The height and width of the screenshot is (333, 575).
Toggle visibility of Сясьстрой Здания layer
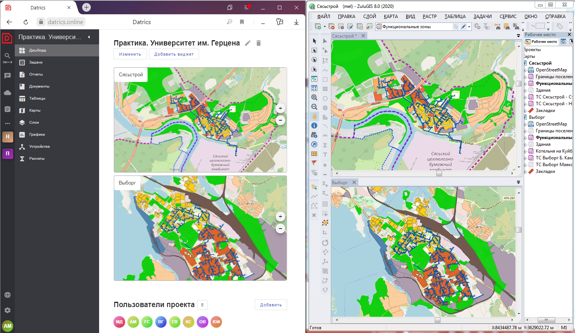click(531, 90)
